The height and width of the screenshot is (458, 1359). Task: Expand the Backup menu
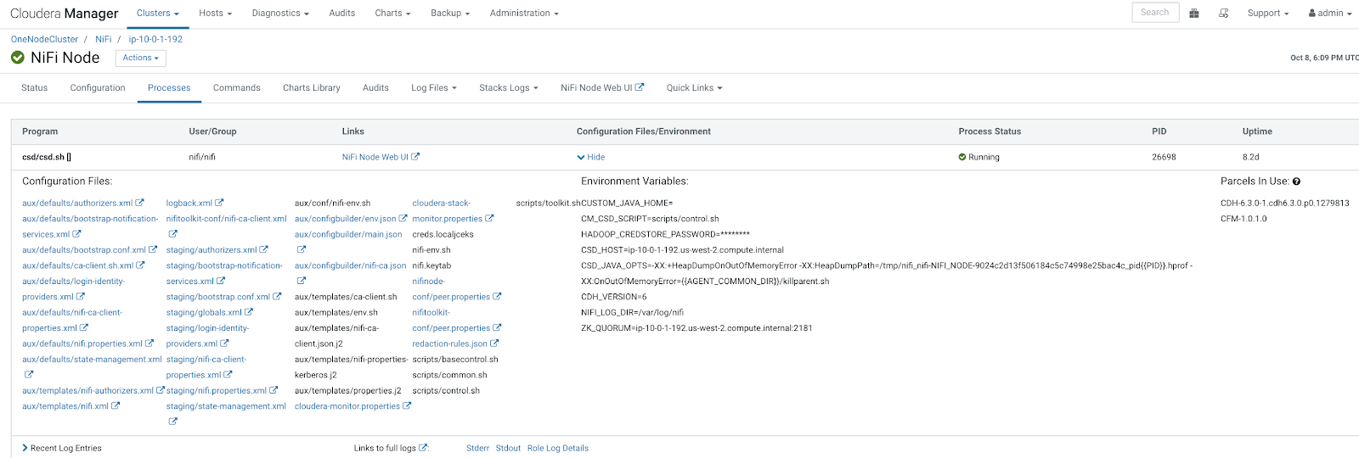450,13
